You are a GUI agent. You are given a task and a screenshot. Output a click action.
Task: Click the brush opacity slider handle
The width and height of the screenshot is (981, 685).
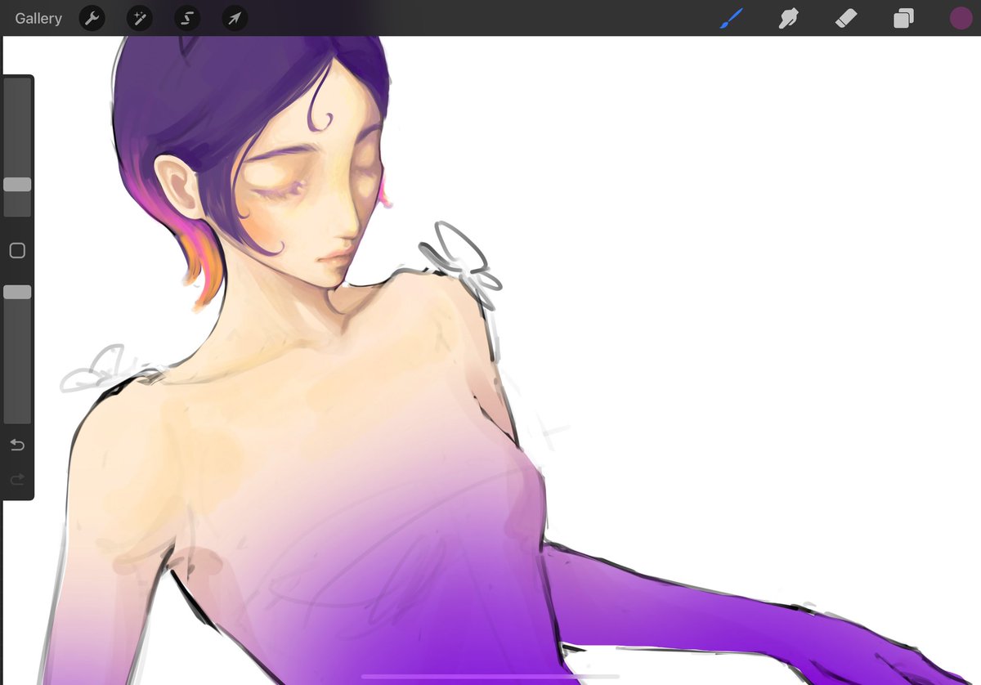coord(17,292)
